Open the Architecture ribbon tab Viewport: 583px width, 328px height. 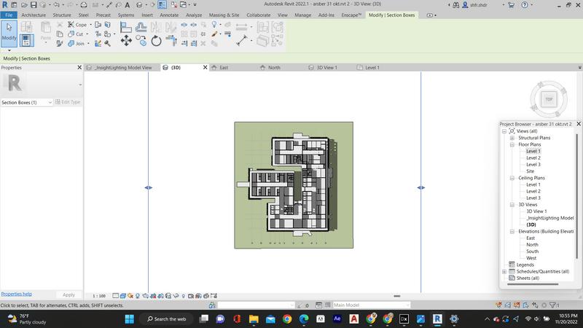34,15
